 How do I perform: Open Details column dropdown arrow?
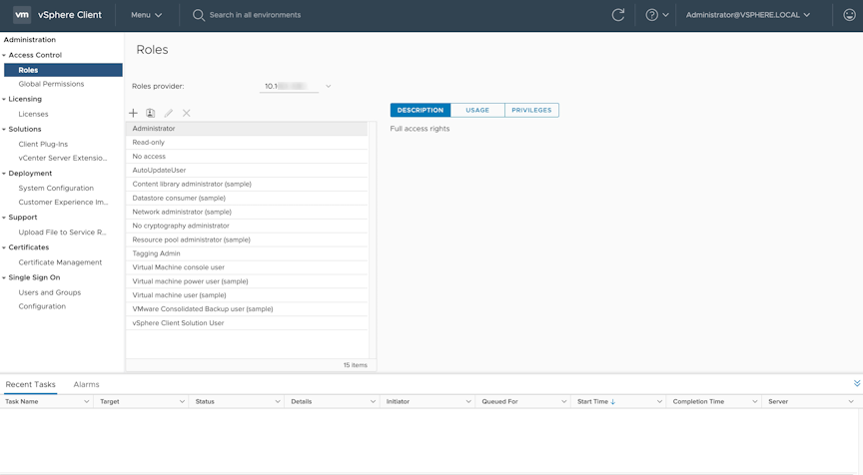(373, 402)
